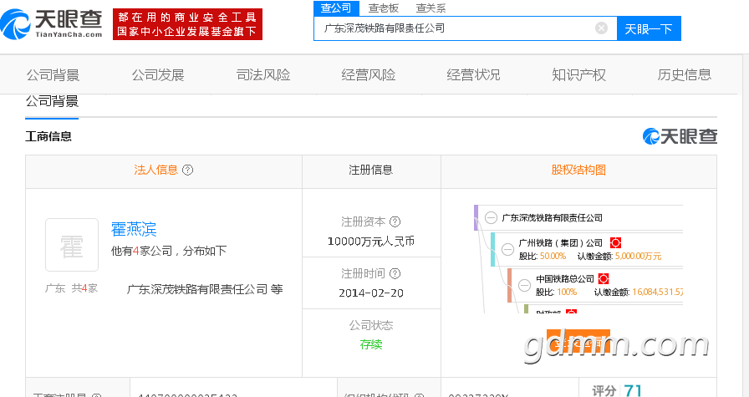Click the 存续 company status text

pos(371,344)
